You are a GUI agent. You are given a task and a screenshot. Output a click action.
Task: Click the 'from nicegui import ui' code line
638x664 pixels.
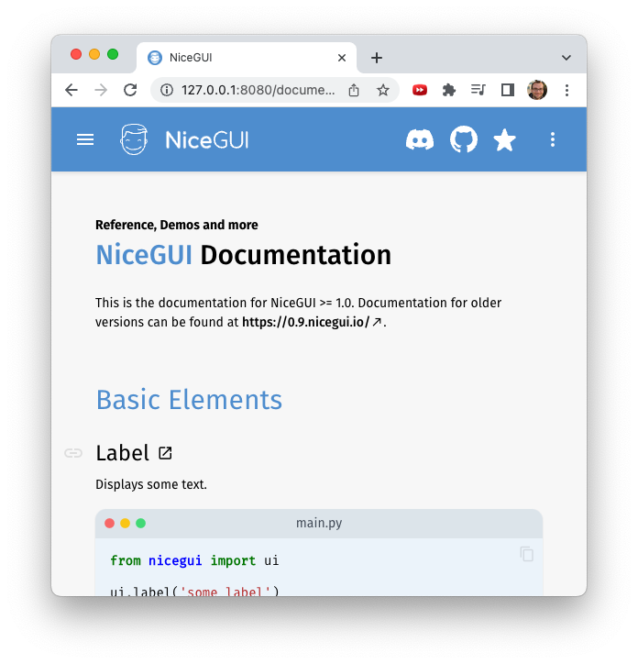tap(194, 560)
